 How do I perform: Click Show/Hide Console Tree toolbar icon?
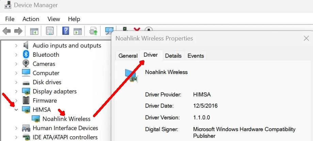(34, 31)
